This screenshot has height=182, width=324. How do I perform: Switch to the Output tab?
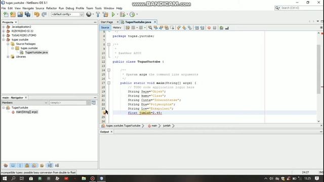pyautogui.click(x=104, y=131)
